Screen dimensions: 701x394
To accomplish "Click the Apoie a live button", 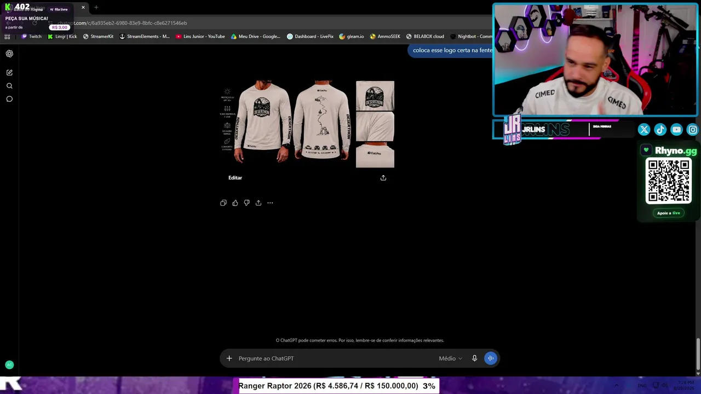I will 669,213.
